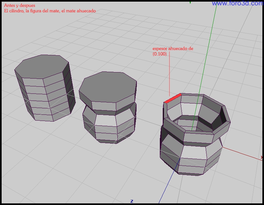Select the plain octagonal cylinder object
Screen dimensions: 264x205
point(45,88)
